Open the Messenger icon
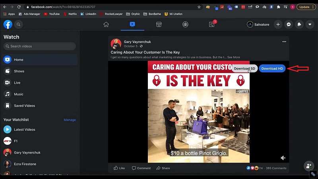This screenshot has width=318, height=179. pos(289,25)
